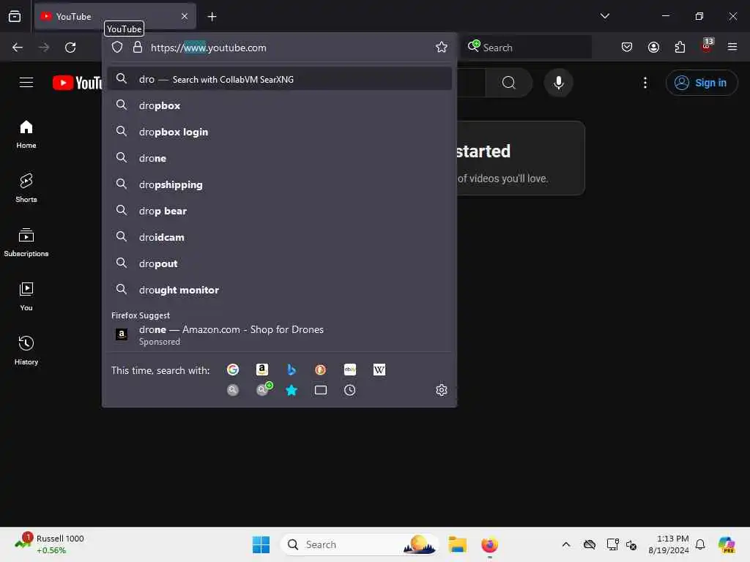750x562 pixels.
Task: Select the gray magnifier search engine icon
Action: click(233, 391)
